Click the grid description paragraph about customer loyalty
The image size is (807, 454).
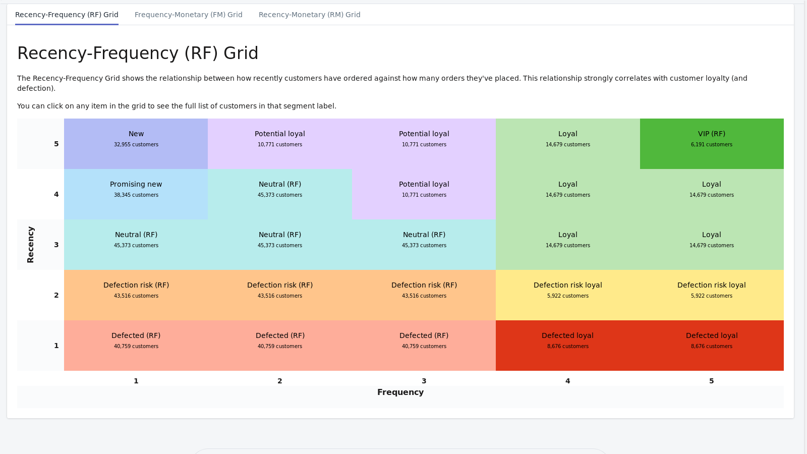pos(382,83)
